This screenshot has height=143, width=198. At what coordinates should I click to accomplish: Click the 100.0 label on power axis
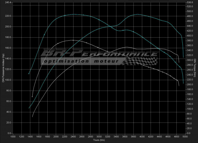[x=8, y=80]
